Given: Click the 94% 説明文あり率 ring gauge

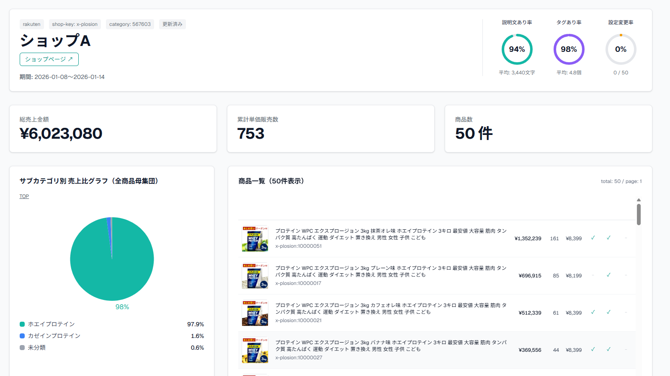Looking at the screenshot, I should pyautogui.click(x=517, y=49).
